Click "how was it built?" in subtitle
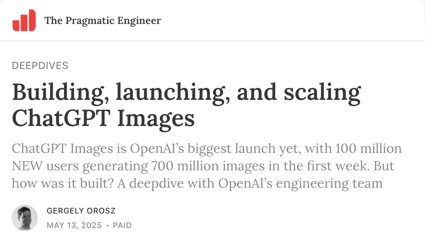 click(63, 183)
